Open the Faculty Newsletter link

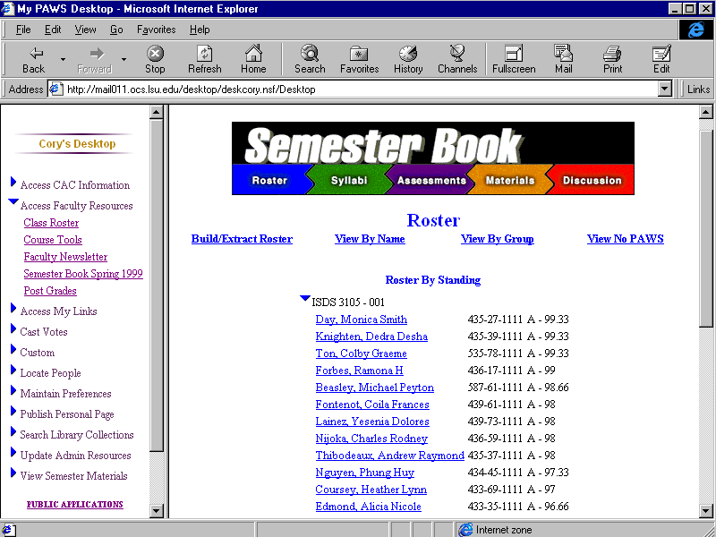coord(65,257)
